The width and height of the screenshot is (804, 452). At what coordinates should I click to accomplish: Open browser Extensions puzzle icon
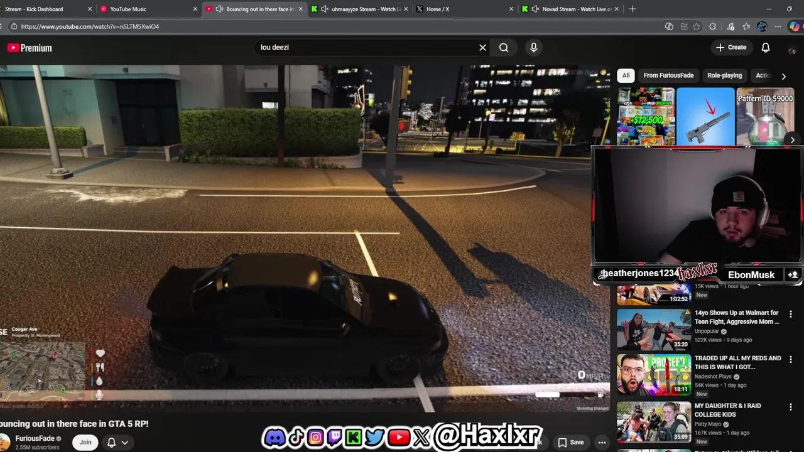(x=712, y=26)
